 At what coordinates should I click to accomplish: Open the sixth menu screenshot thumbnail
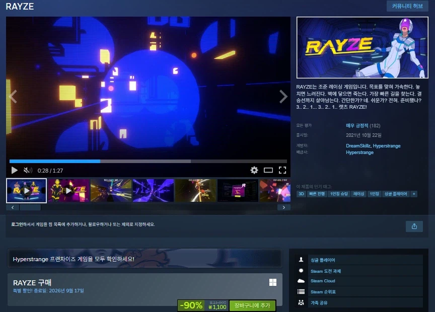click(238, 191)
